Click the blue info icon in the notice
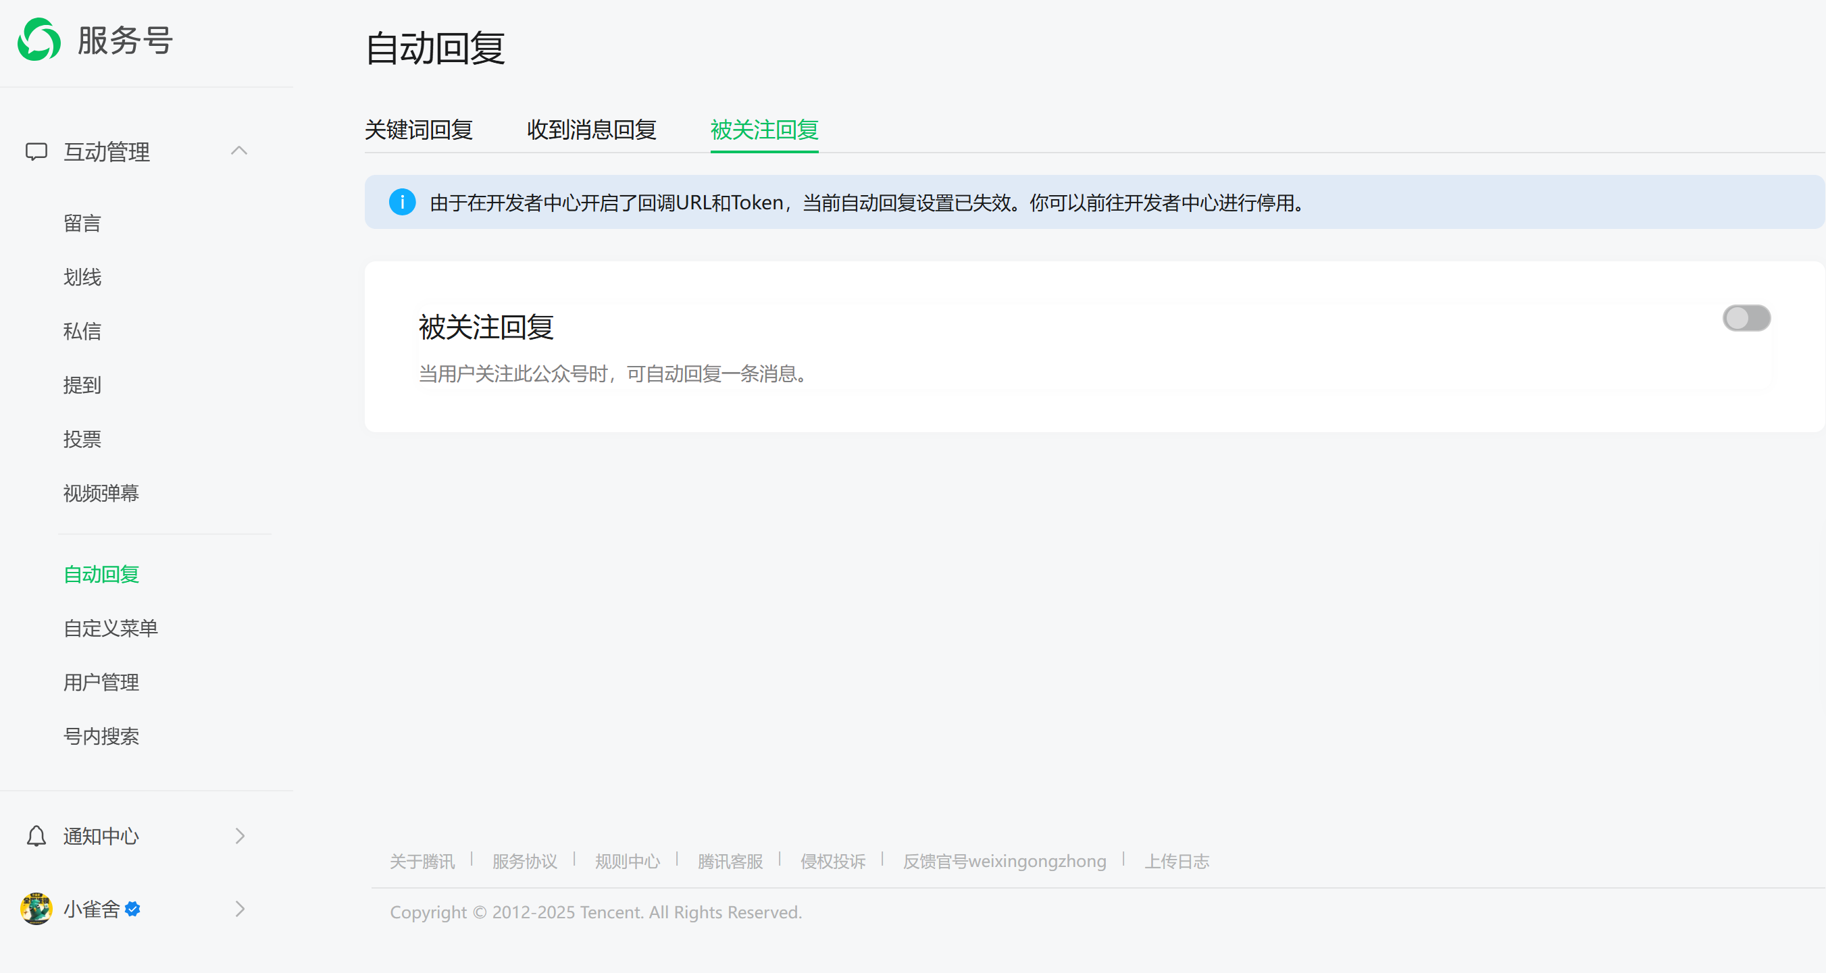The width and height of the screenshot is (1826, 973). (x=402, y=203)
